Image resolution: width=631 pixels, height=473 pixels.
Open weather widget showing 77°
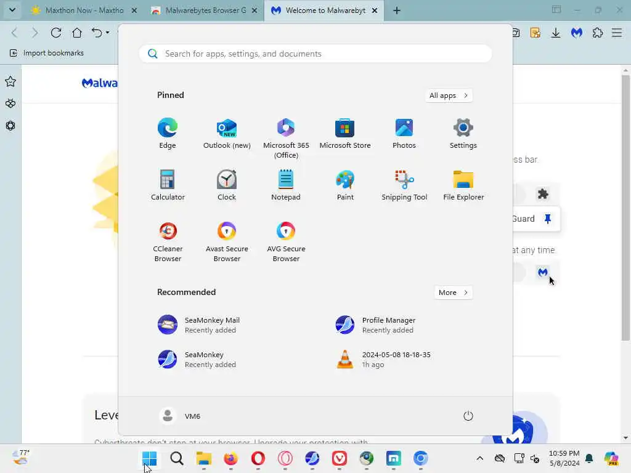[x=21, y=458]
